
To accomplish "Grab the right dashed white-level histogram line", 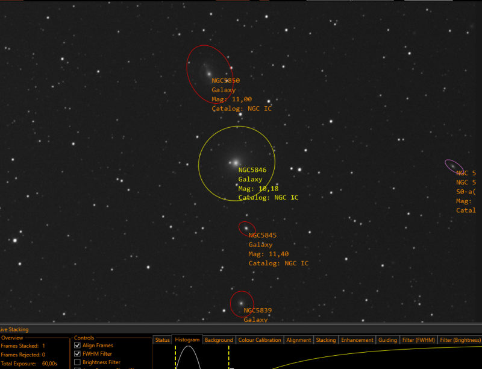I will pos(229,357).
